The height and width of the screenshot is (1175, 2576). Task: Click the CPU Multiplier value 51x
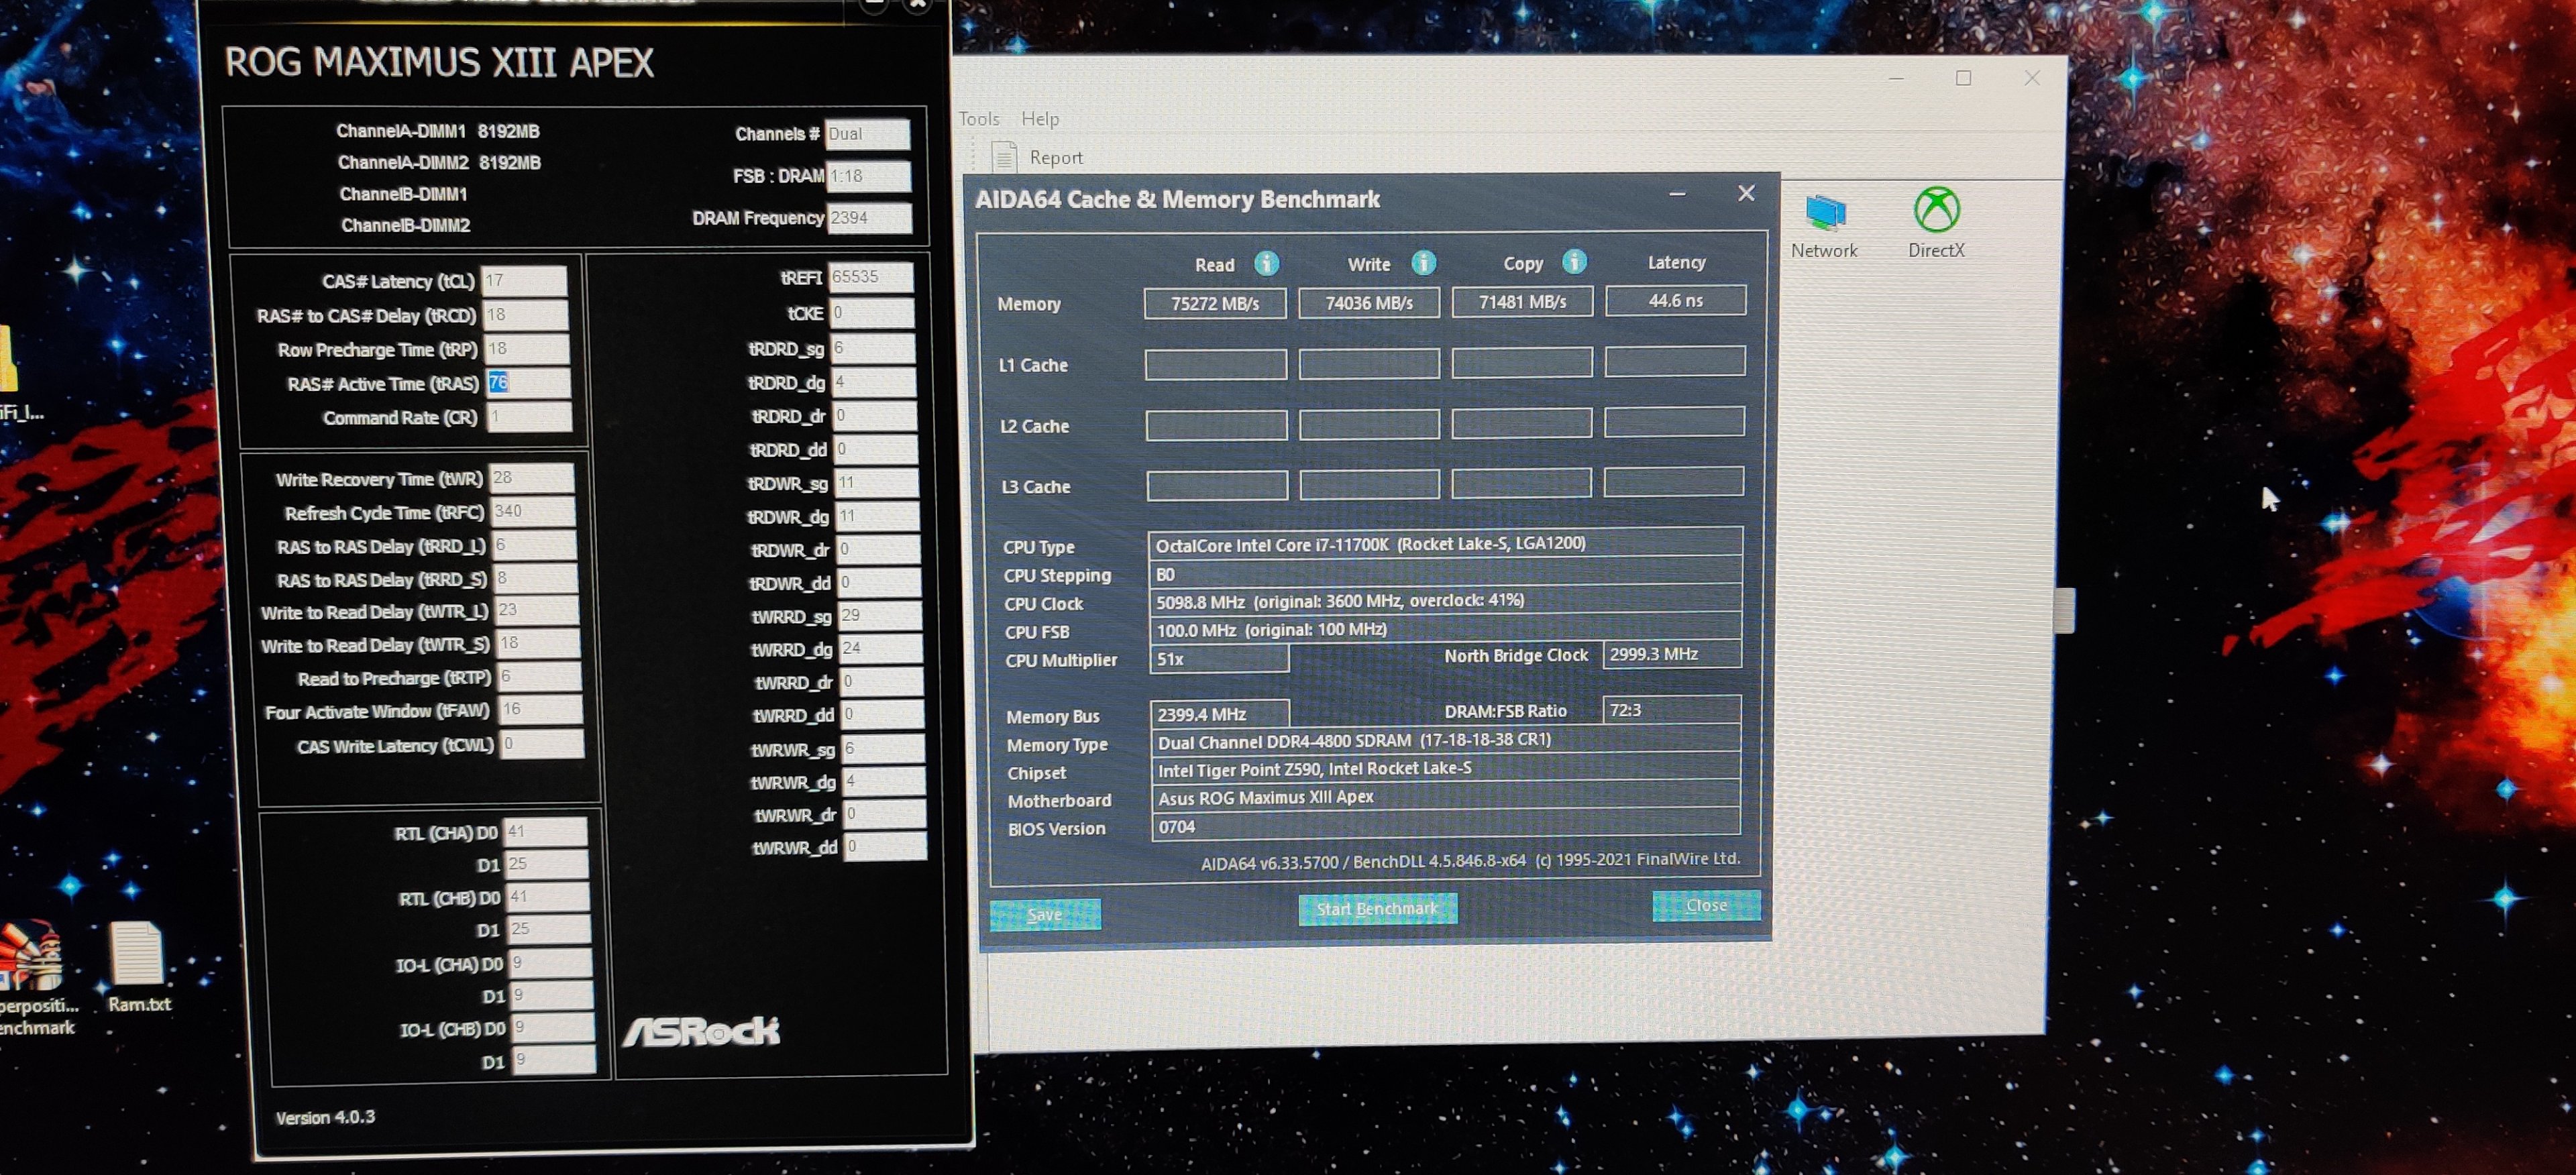pyautogui.click(x=1219, y=659)
